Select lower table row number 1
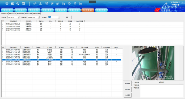This screenshot has height=99, width=185. pos(61,49)
